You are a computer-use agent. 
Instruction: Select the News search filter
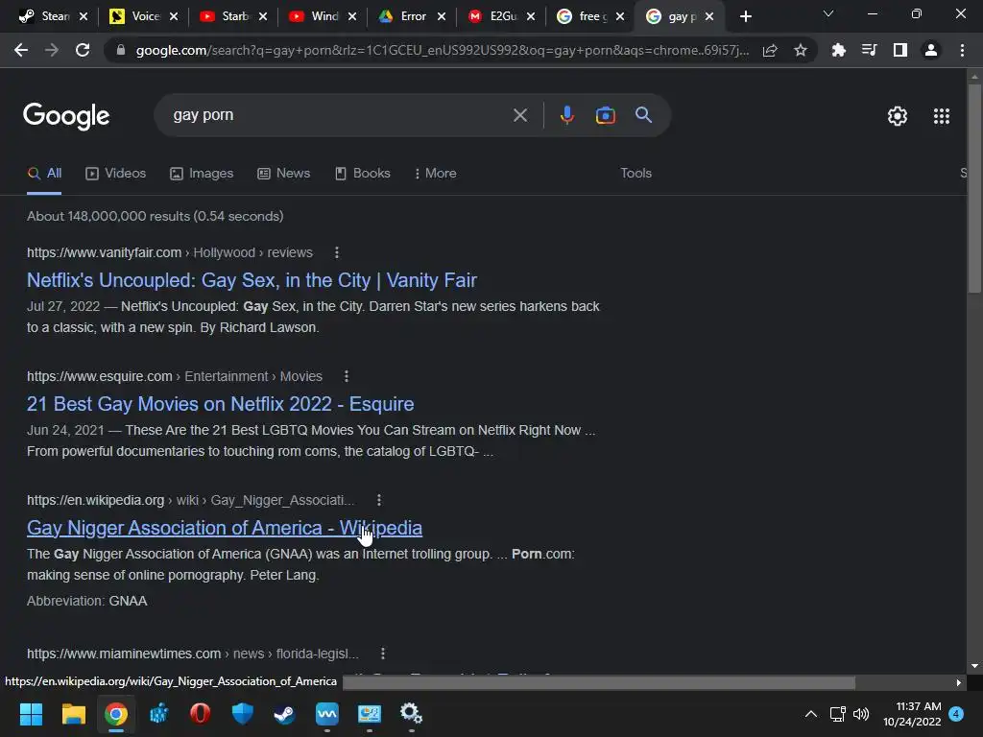pyautogui.click(x=284, y=173)
